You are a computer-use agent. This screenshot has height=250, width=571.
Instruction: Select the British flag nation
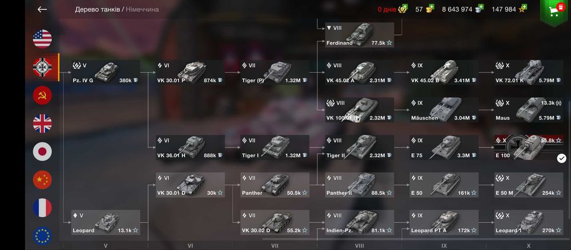point(42,124)
